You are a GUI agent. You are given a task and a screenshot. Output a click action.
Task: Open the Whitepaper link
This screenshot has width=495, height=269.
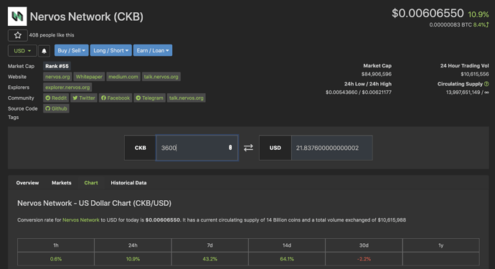[89, 77]
